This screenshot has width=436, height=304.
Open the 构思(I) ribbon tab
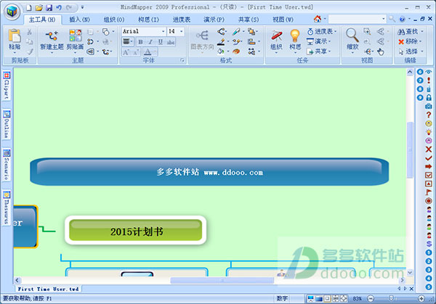point(148,20)
